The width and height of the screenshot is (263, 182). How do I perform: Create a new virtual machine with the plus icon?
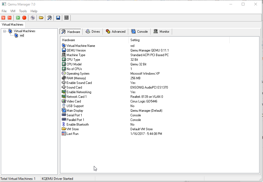(3, 17)
